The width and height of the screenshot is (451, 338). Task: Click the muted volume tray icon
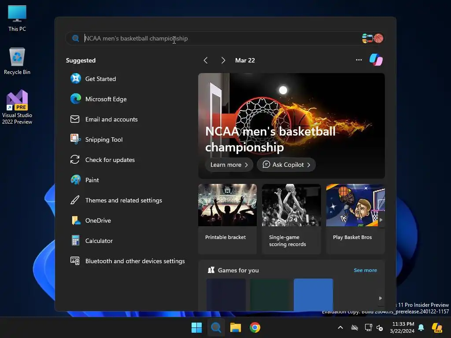tap(380, 327)
